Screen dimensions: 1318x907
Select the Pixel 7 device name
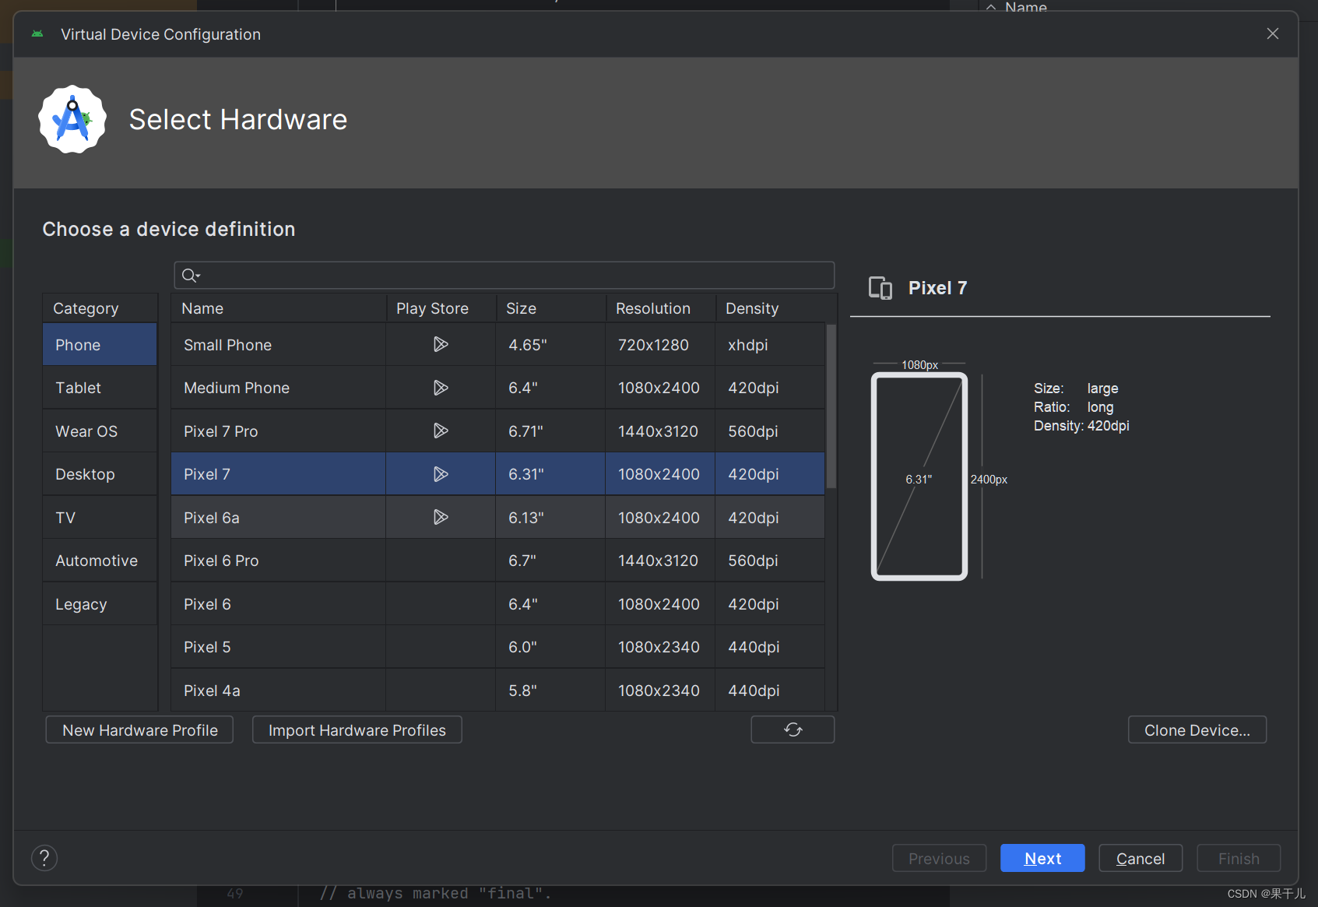207,474
